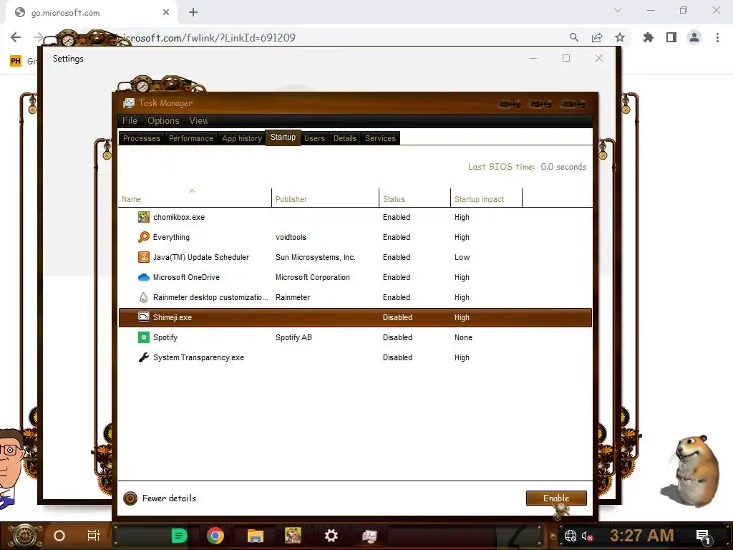Open Google Chrome from the taskbar
Viewport: 733px width, 550px height.
(215, 536)
